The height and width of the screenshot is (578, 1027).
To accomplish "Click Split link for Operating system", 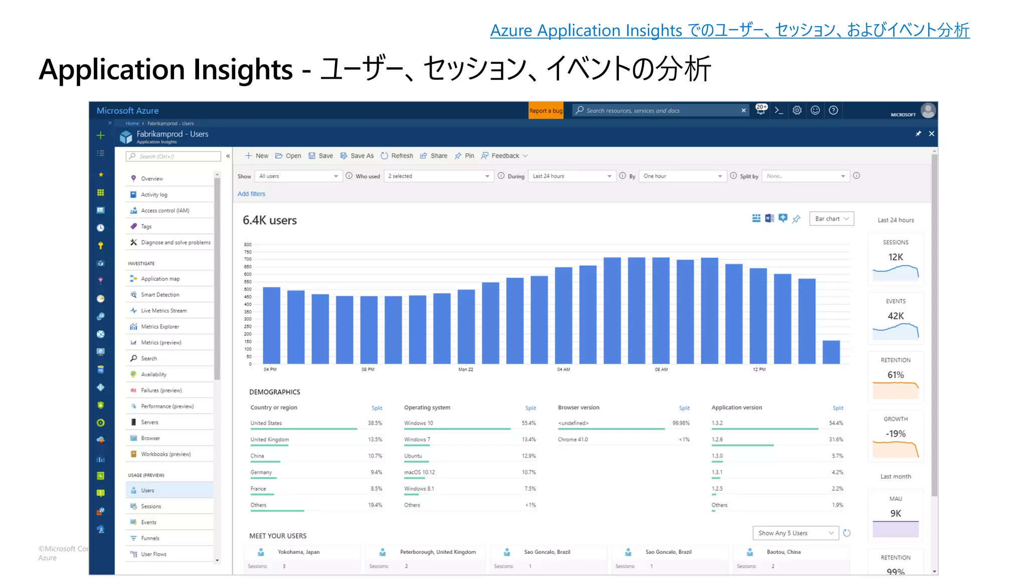I will click(x=531, y=408).
